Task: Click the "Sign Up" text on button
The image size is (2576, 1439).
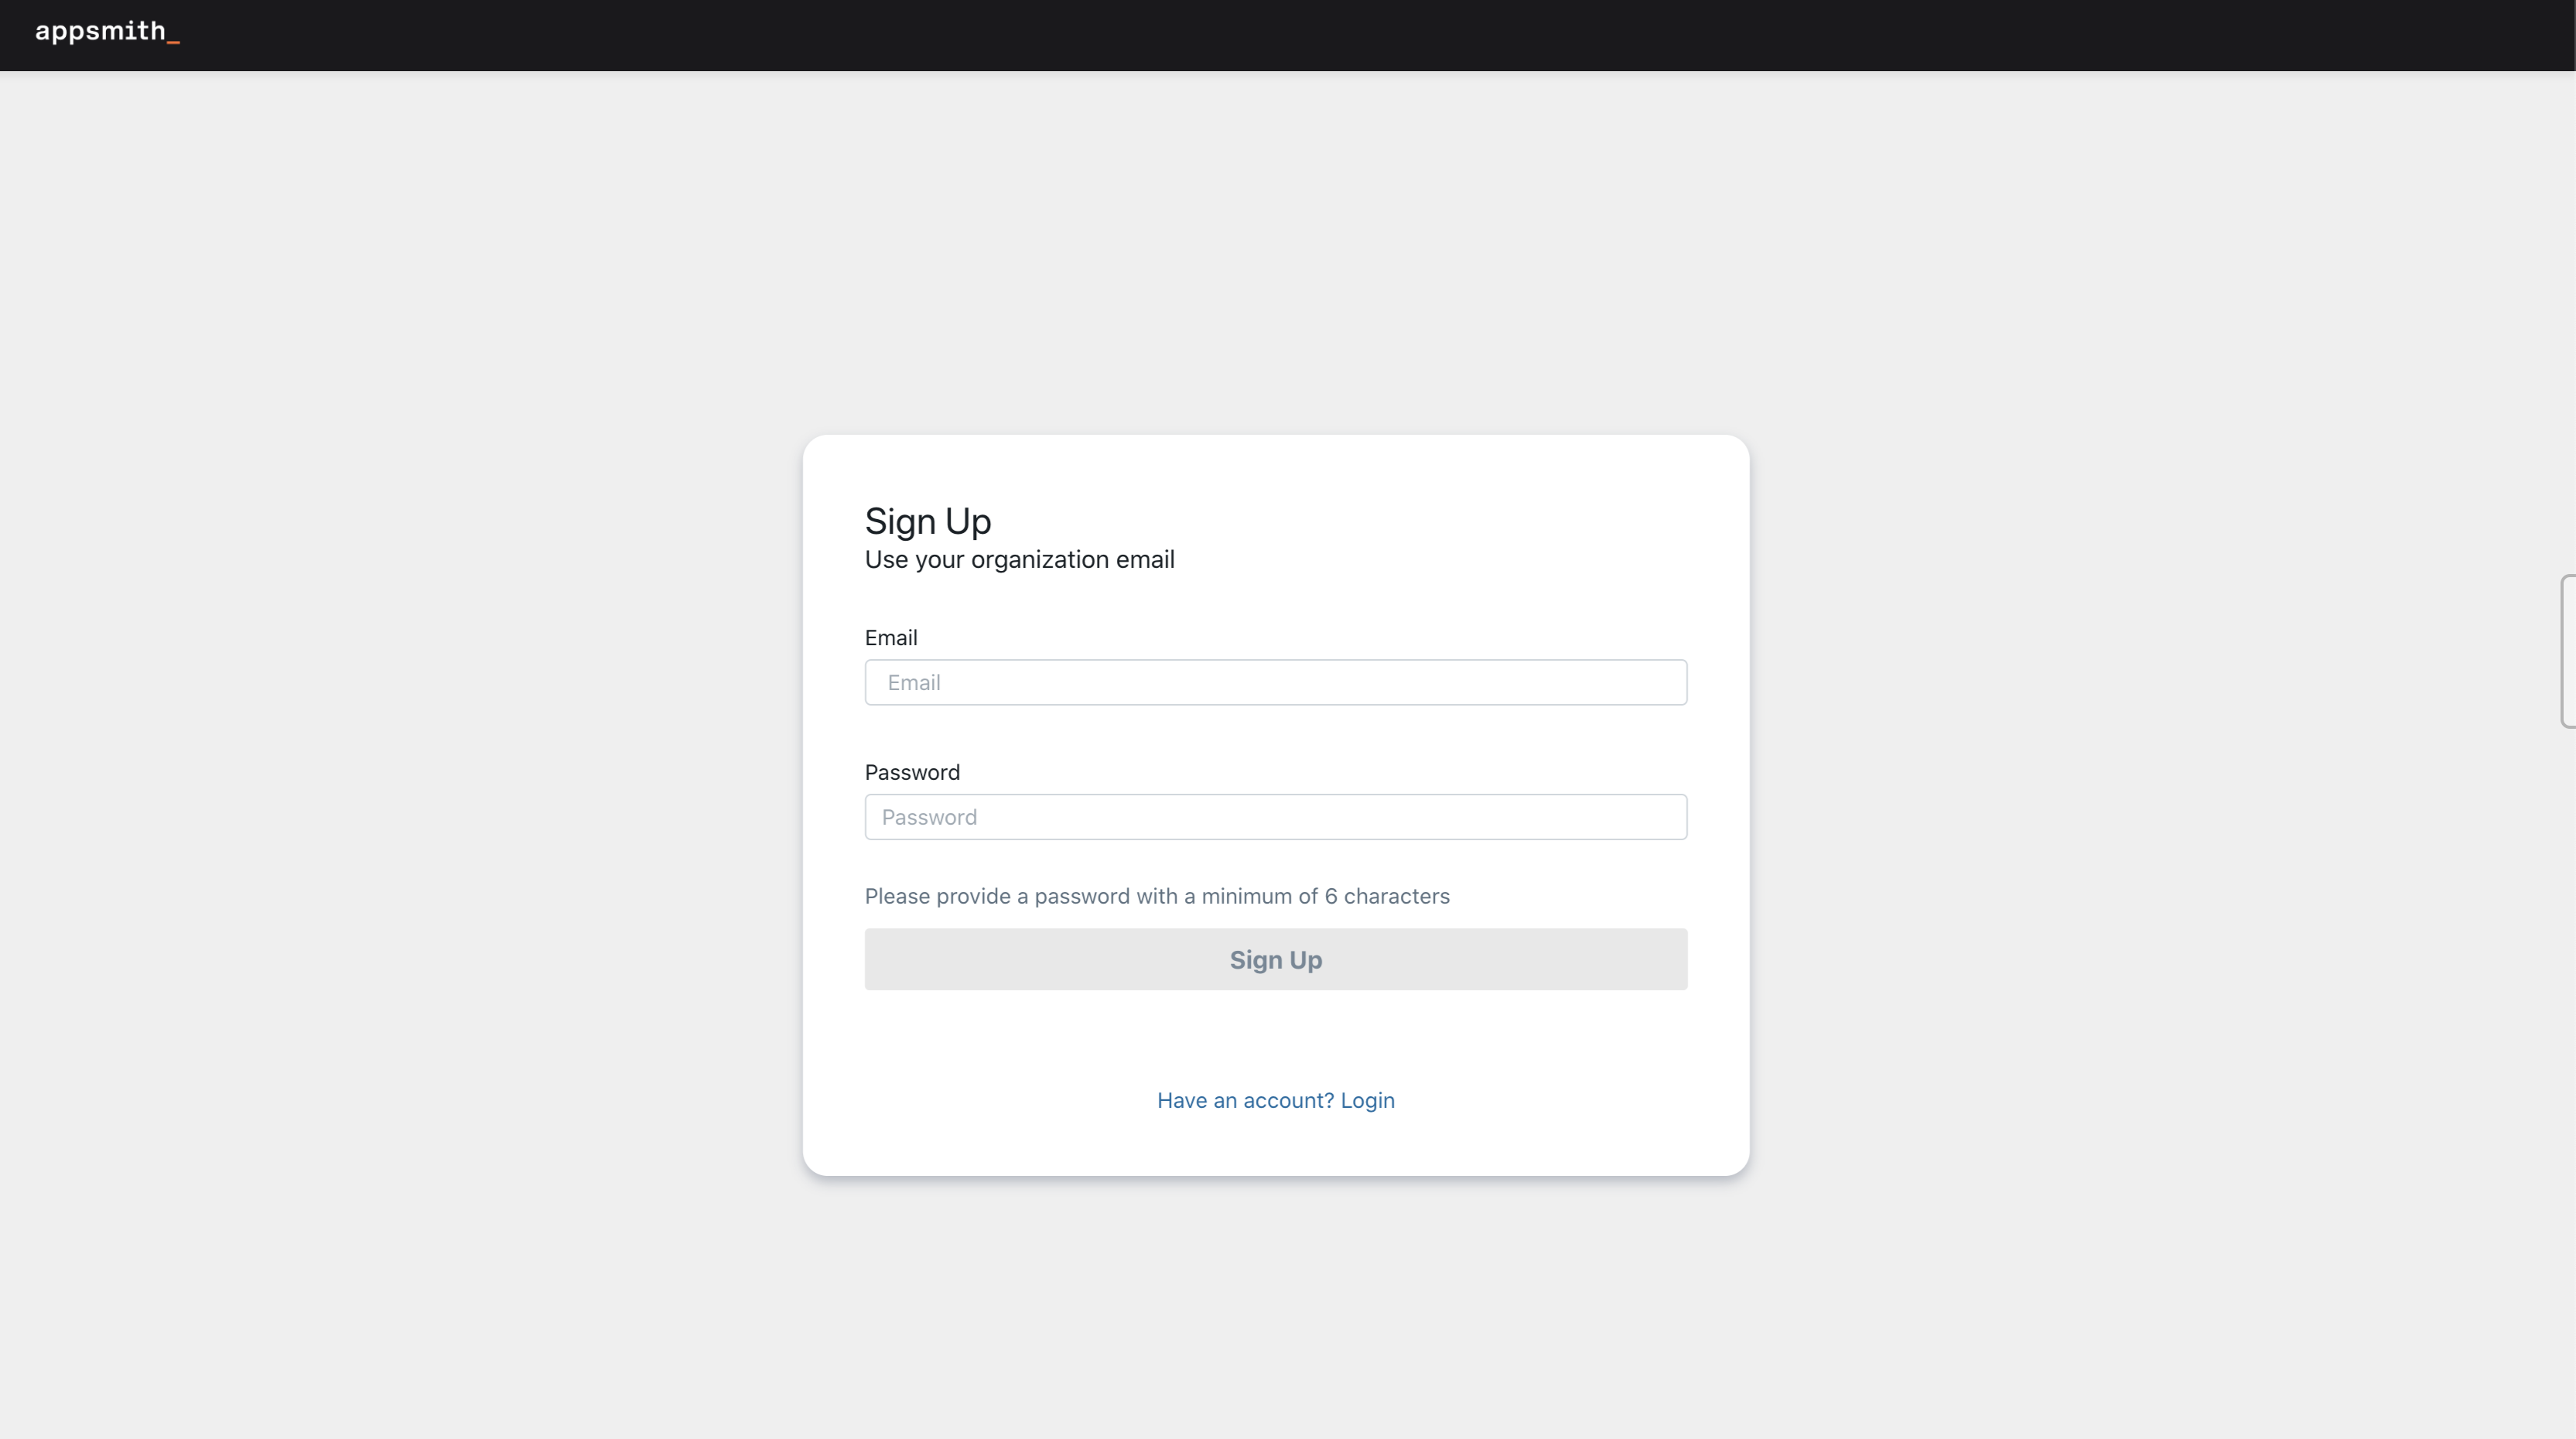Action: pyautogui.click(x=1275, y=960)
